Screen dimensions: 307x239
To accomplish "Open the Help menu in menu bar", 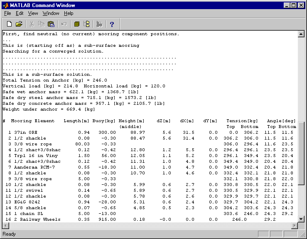I will pos(69,13).
